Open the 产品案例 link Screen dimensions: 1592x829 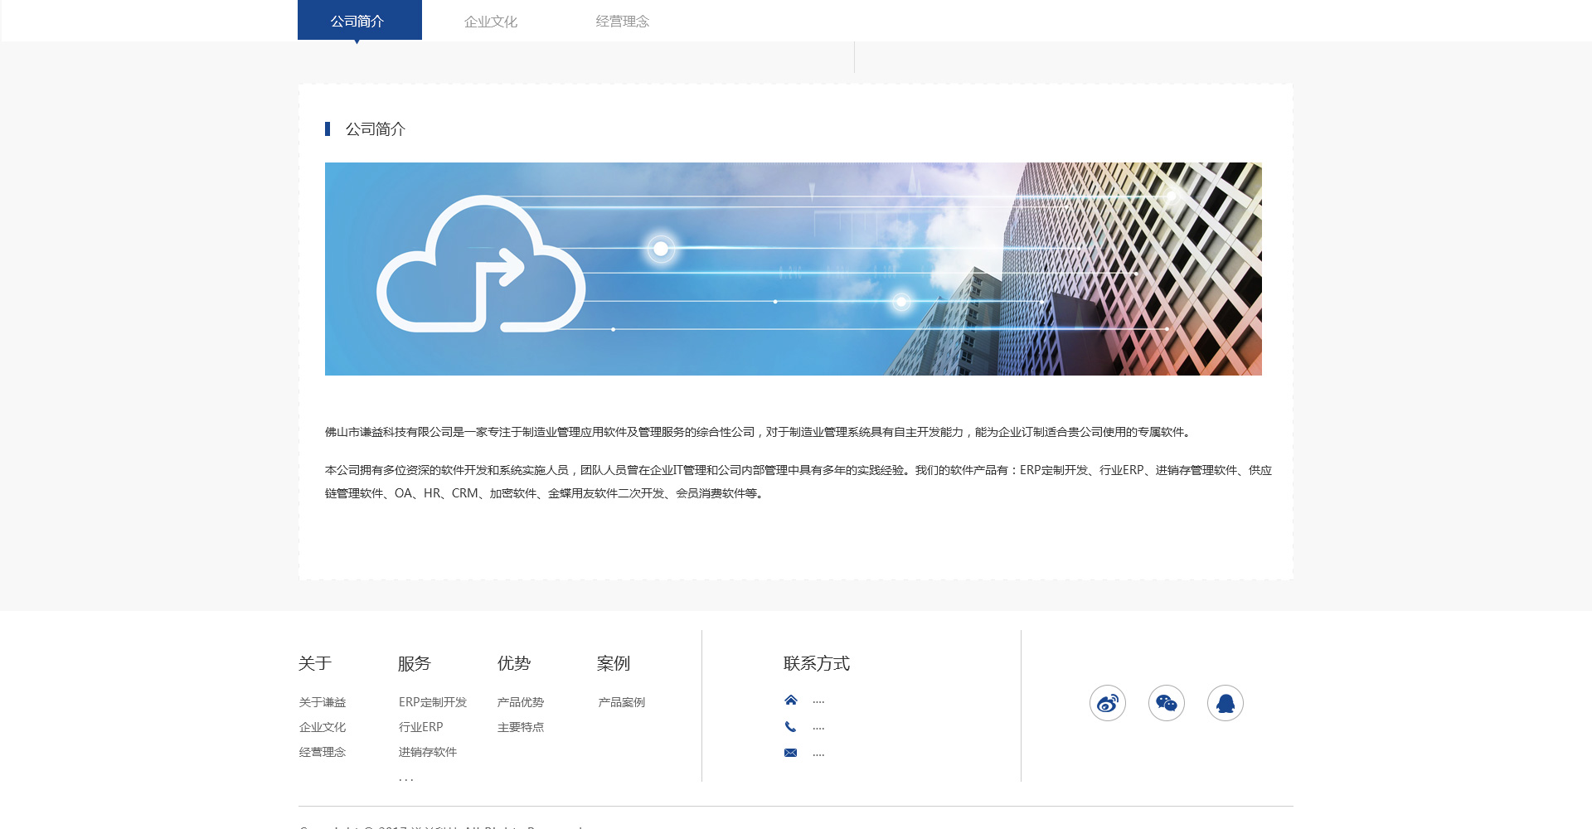pyautogui.click(x=621, y=702)
